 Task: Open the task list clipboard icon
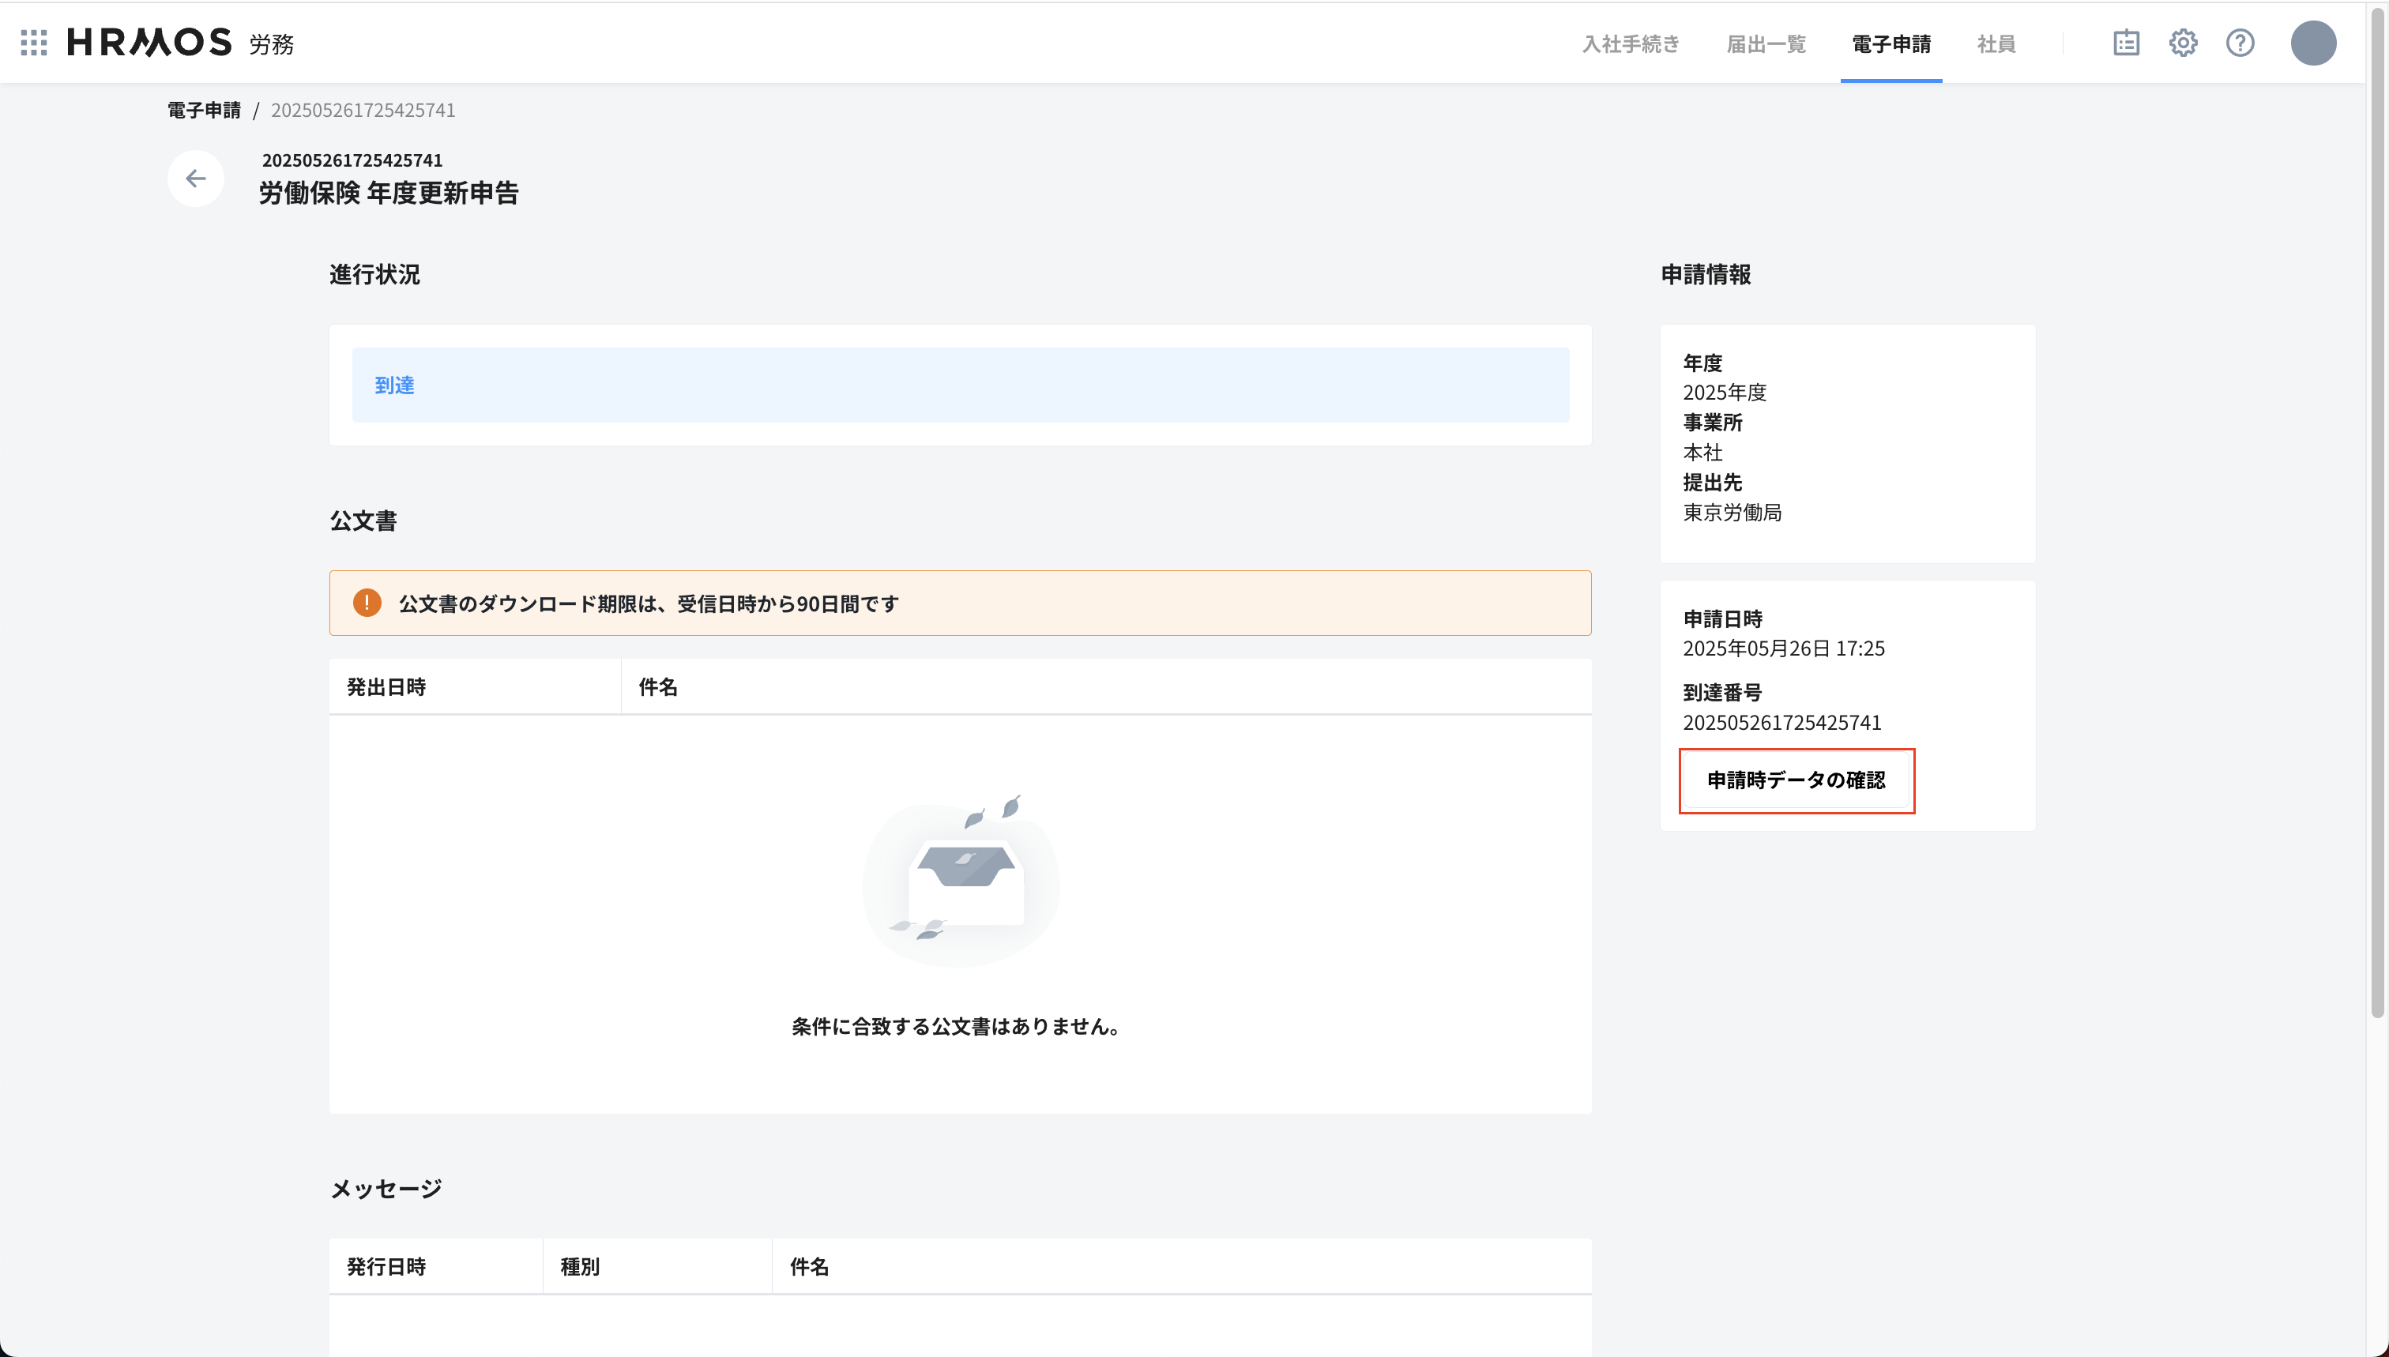2126,43
